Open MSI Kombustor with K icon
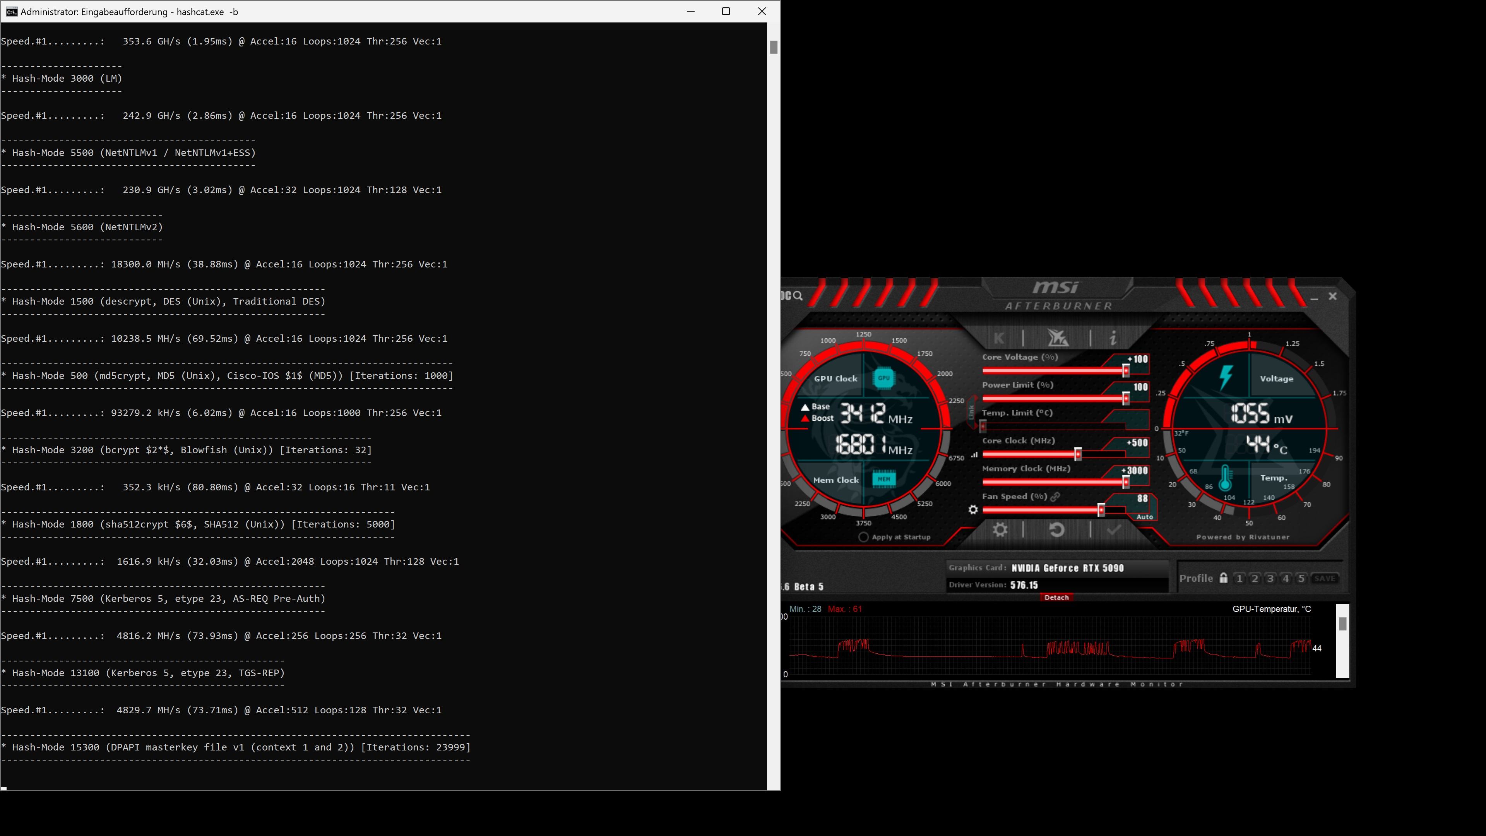Viewport: 1486px width, 836px height. point(999,338)
